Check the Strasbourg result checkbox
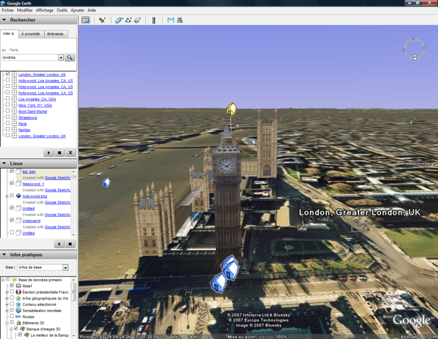The image size is (438, 339). pyautogui.click(x=8, y=117)
